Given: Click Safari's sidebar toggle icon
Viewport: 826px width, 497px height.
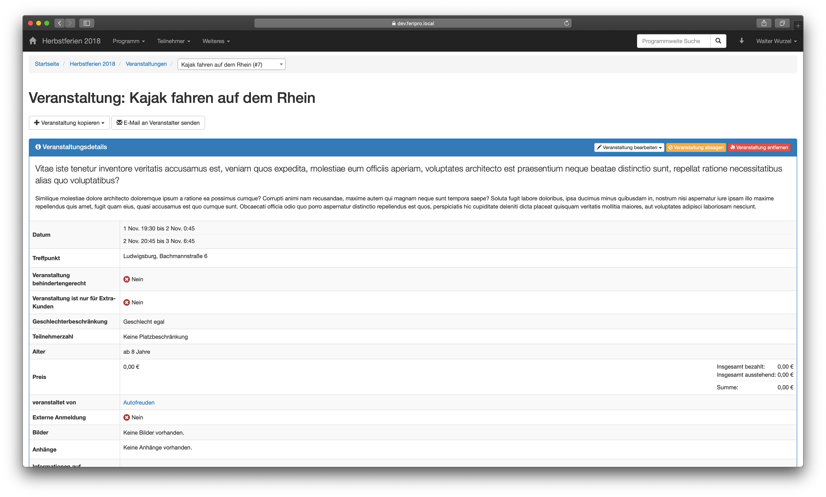Looking at the screenshot, I should tap(86, 23).
